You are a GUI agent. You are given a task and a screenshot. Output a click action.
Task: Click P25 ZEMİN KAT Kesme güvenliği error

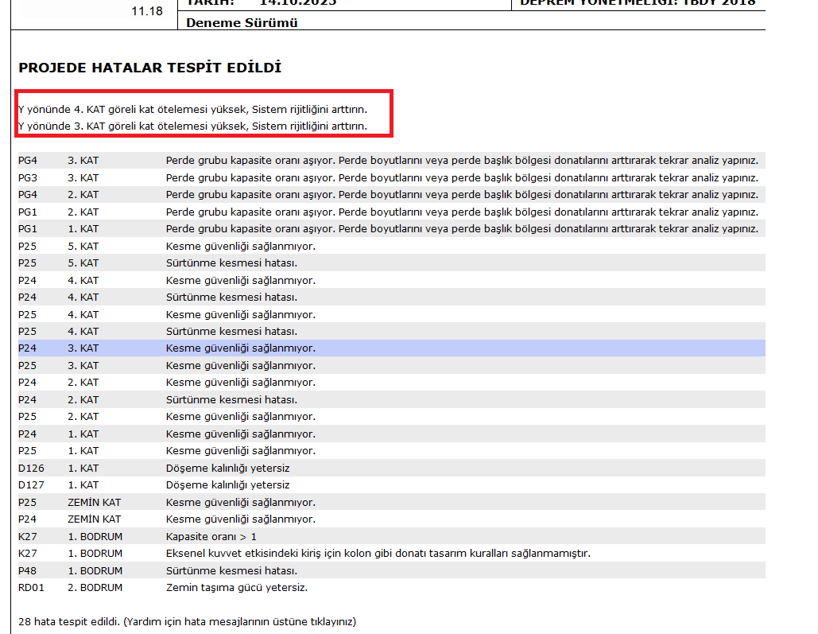click(x=240, y=503)
